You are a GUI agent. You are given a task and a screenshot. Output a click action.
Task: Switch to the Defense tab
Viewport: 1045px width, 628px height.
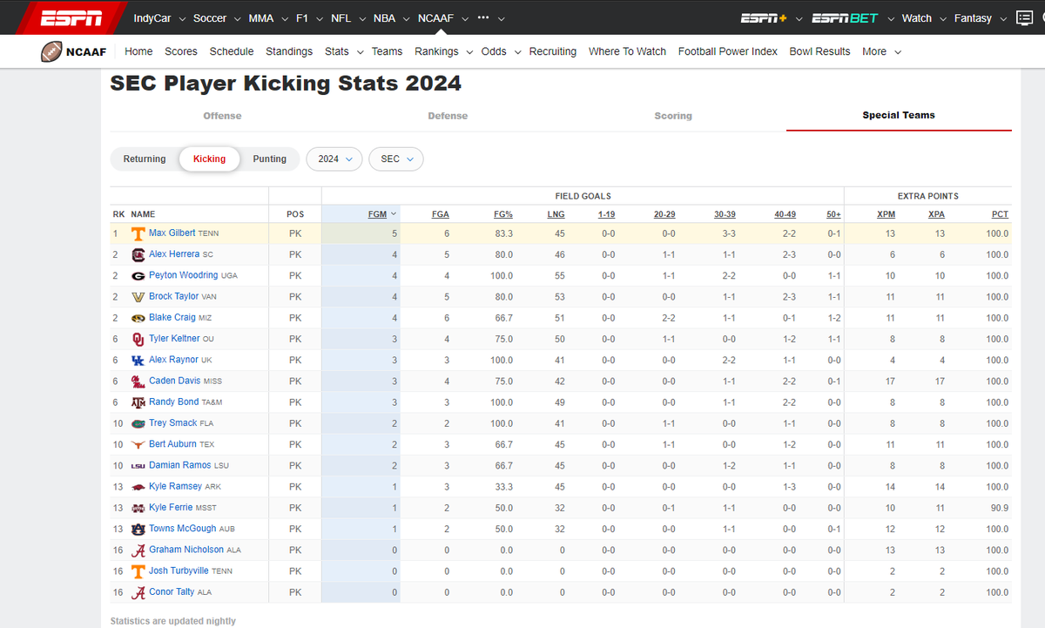click(x=448, y=115)
